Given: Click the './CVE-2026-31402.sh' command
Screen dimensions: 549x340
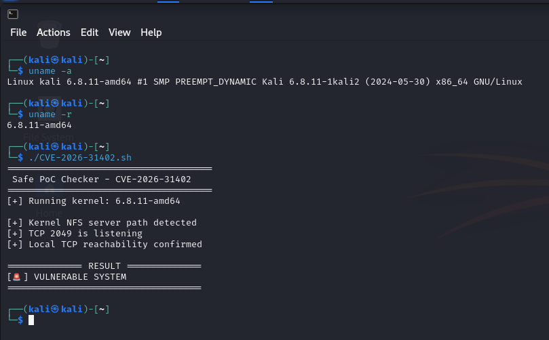Looking at the screenshot, I should click(x=80, y=158).
